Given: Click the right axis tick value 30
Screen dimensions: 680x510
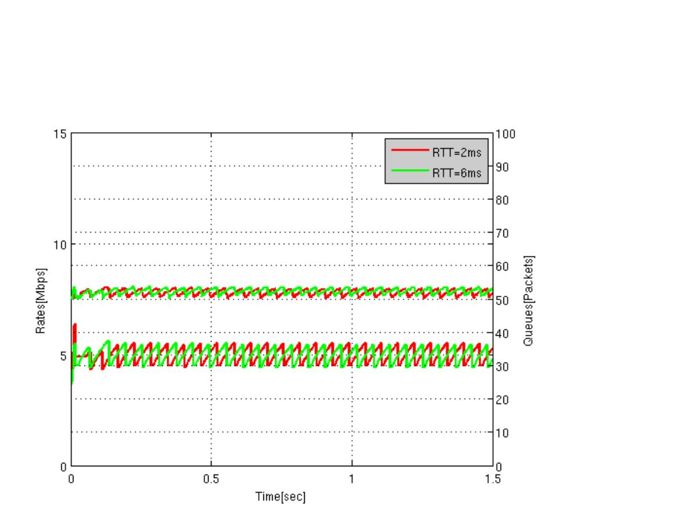Looking at the screenshot, I should tap(502, 367).
